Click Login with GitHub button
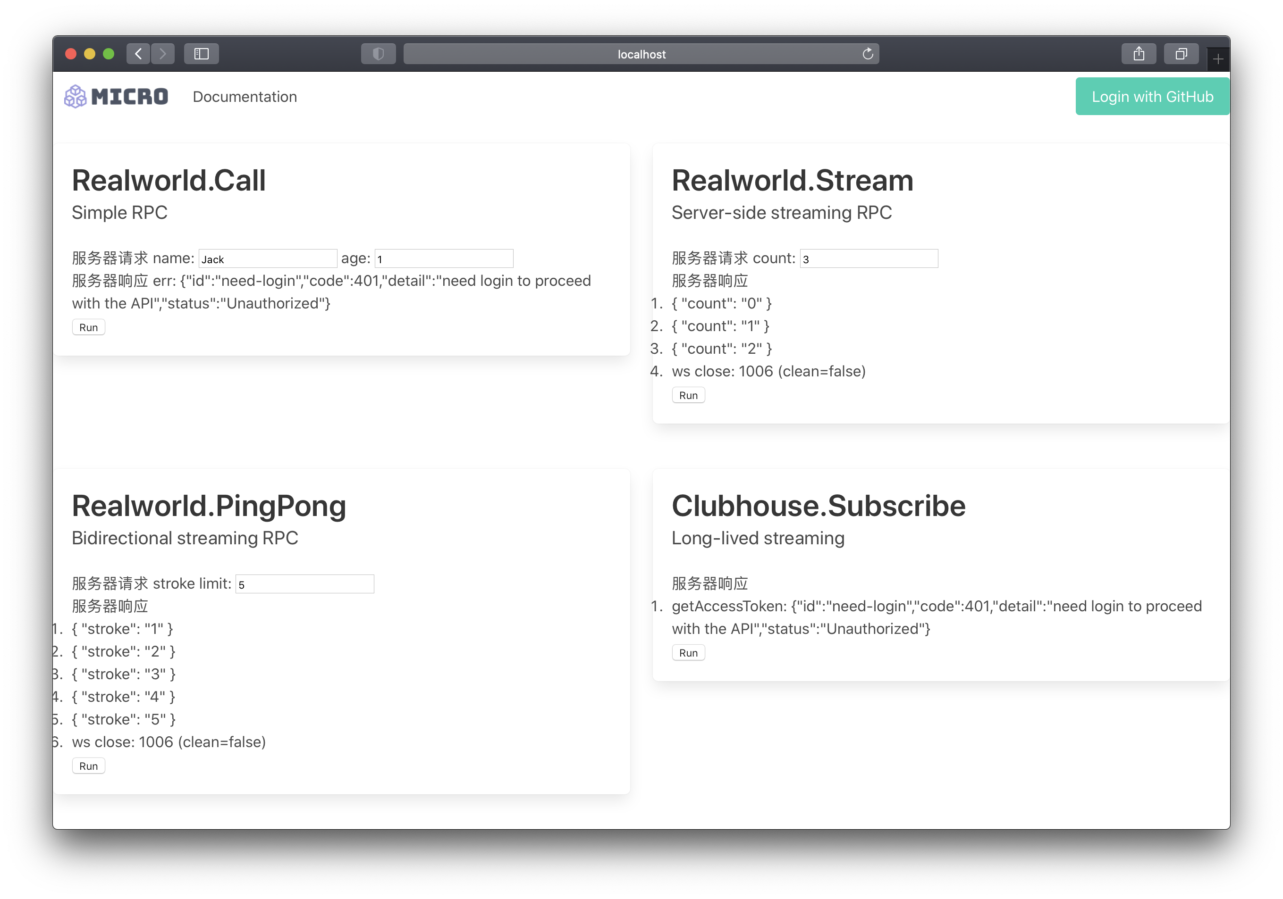Image resolution: width=1283 pixels, height=899 pixels. pos(1152,97)
